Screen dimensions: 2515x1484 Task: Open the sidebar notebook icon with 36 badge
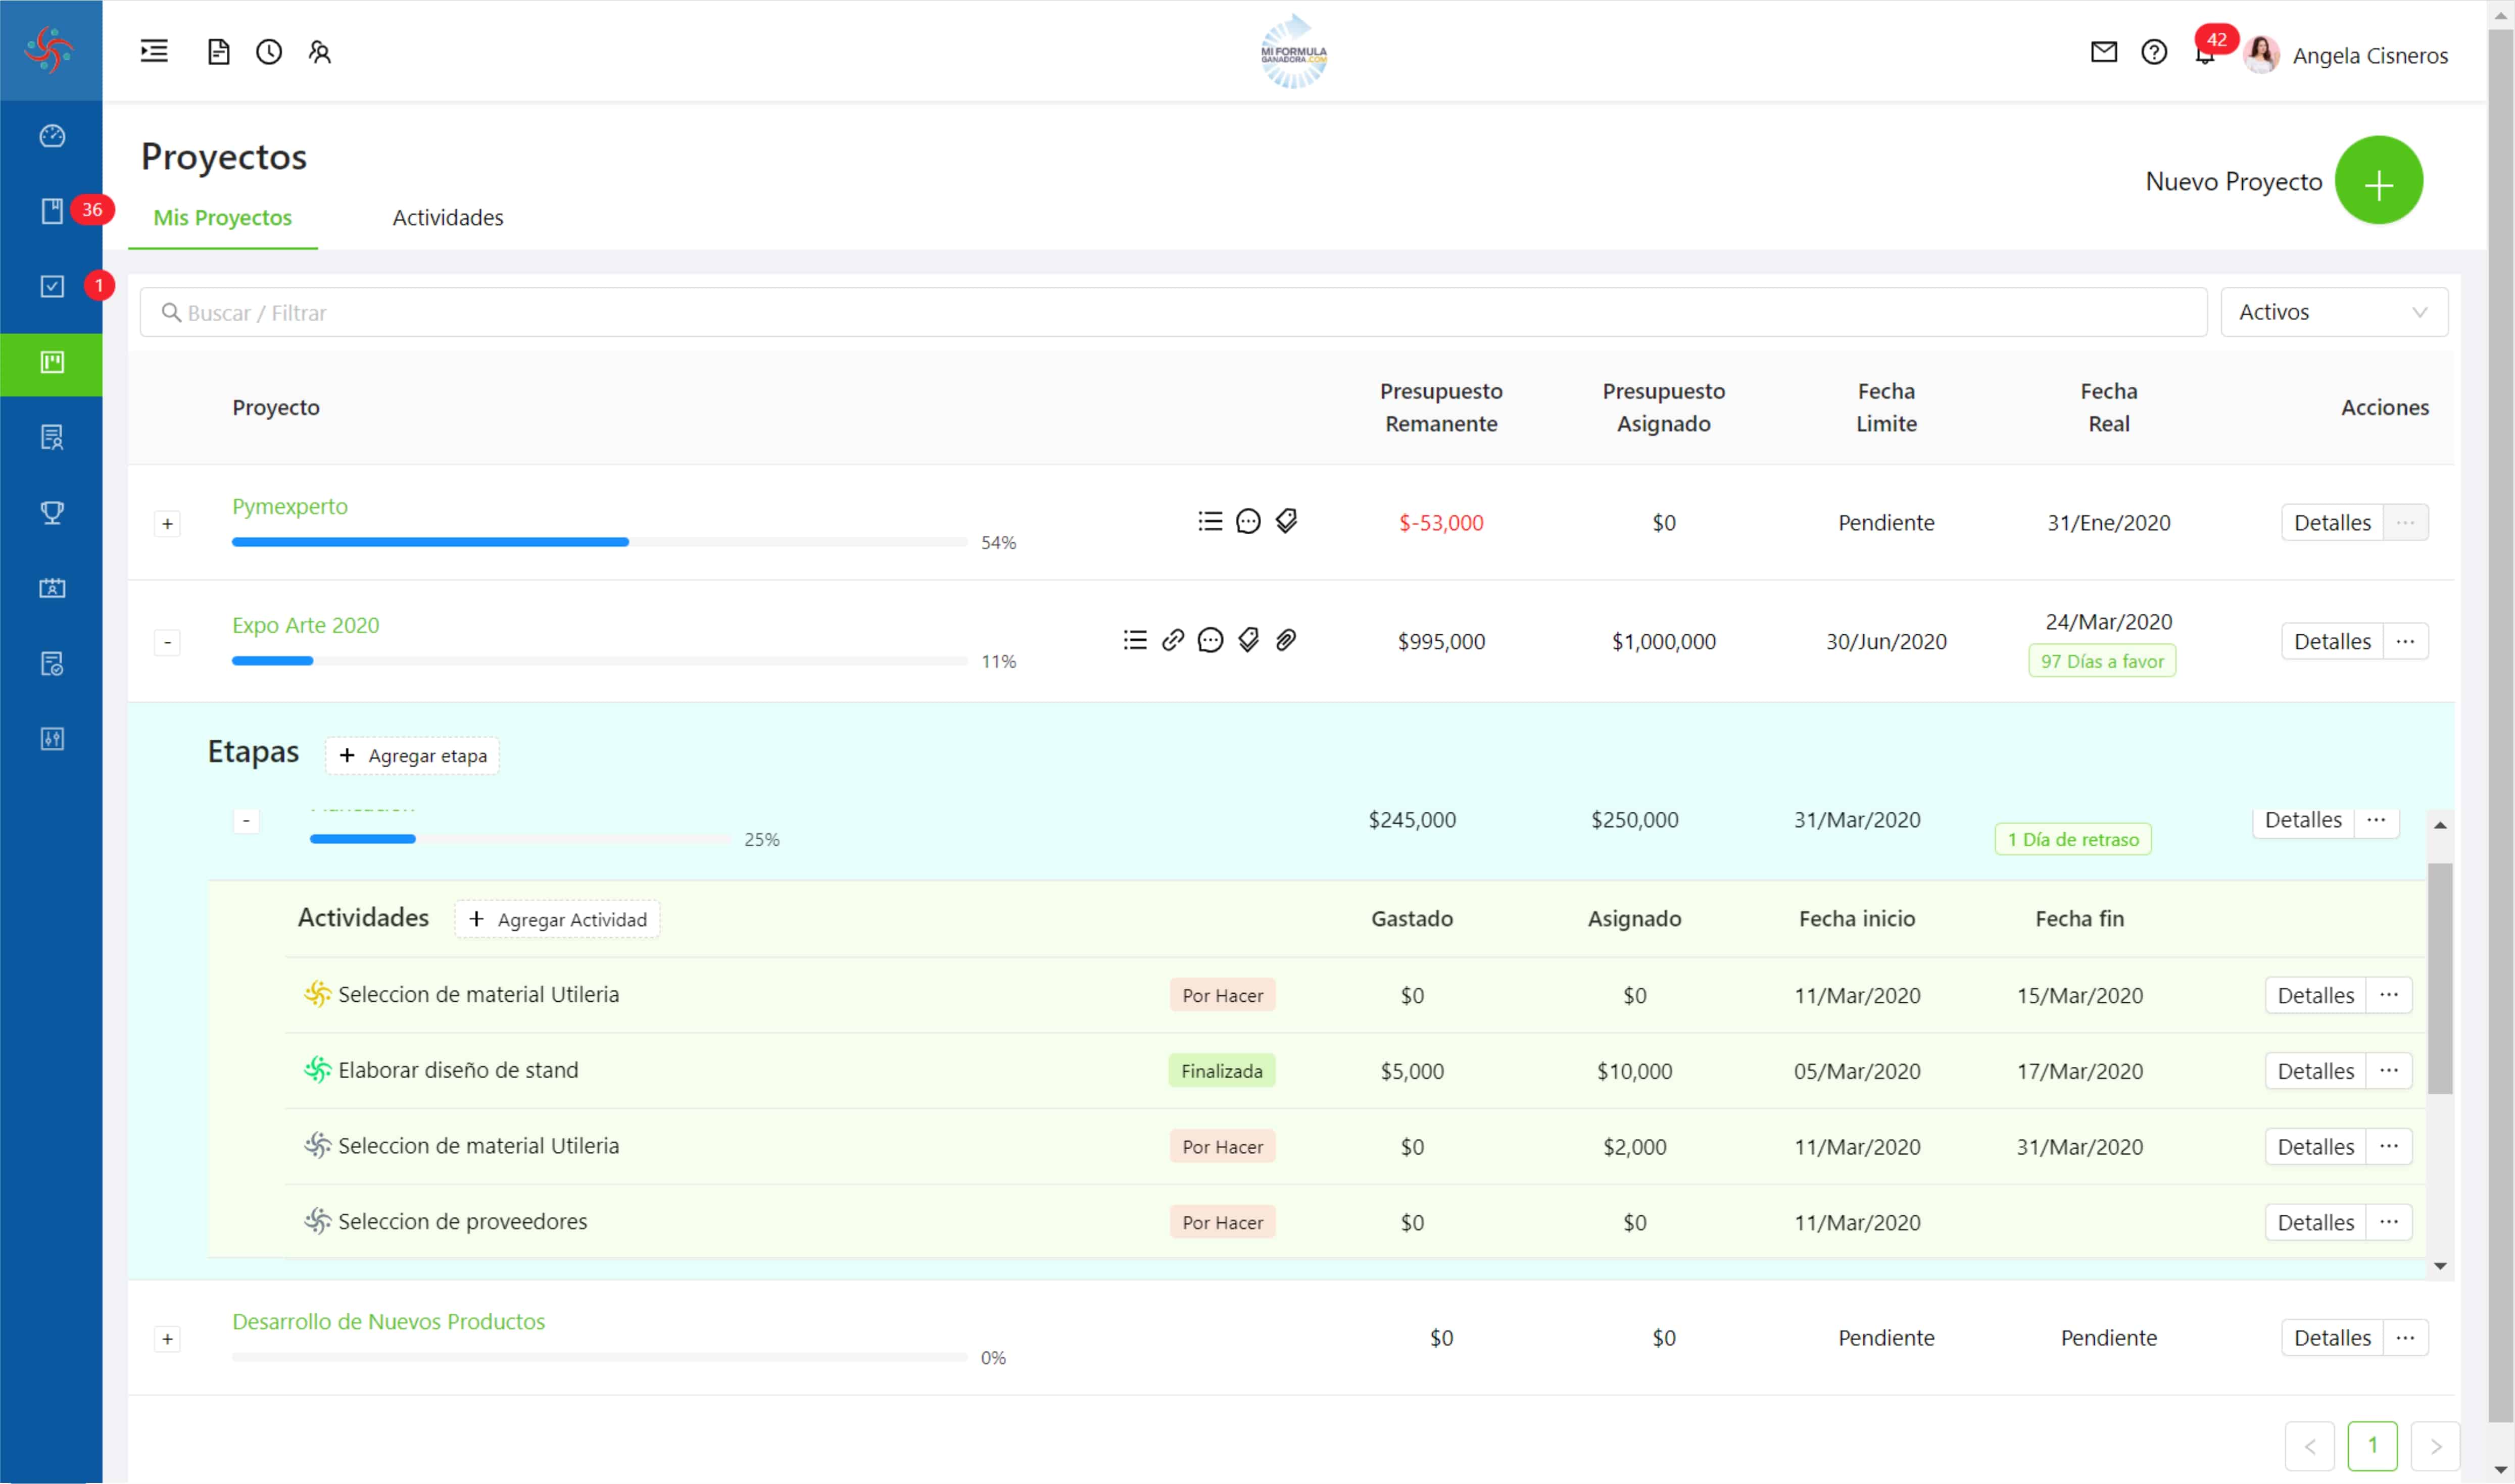point(52,211)
